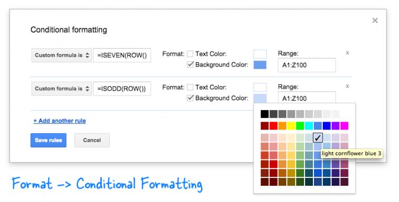Viewport: 399px width, 202px height.
Task: Click the Add another rule link
Action: coord(59,121)
